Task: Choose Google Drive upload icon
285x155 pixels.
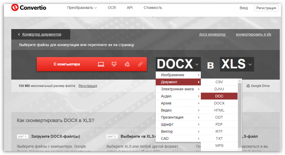Action: [x=127, y=64]
